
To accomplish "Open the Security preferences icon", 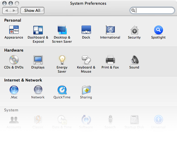I will click(134, 30).
